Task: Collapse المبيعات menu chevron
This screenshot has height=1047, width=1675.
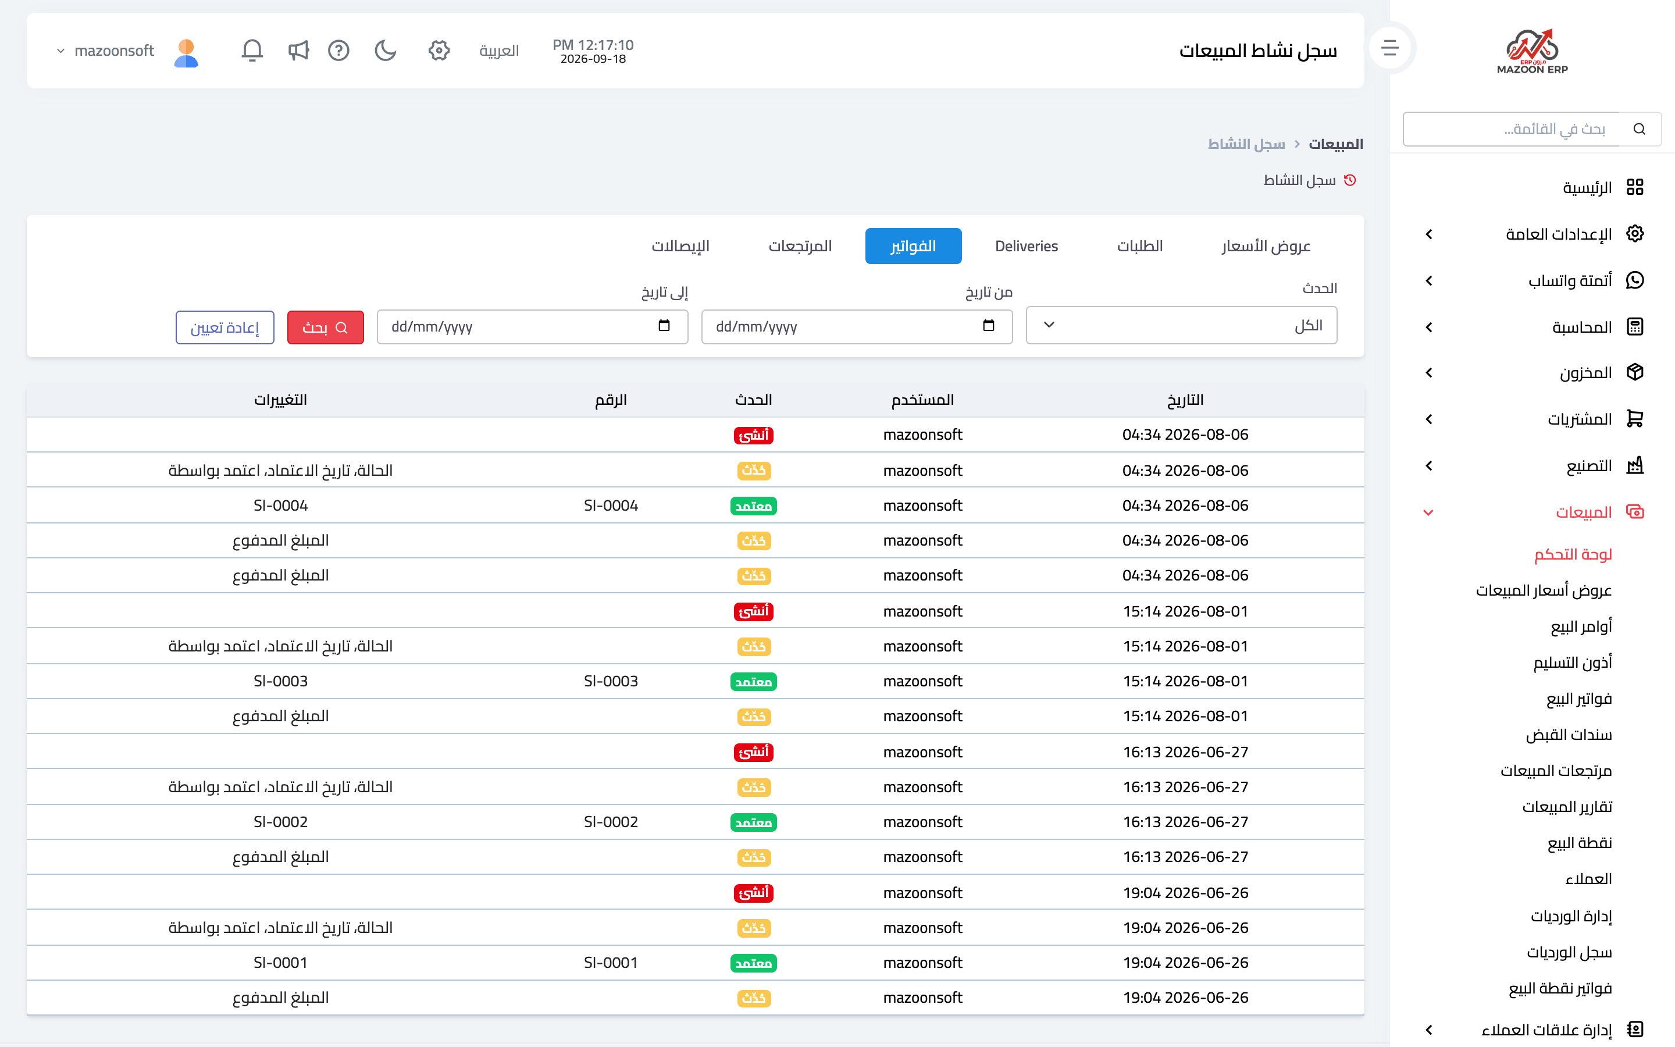Action: point(1428,512)
